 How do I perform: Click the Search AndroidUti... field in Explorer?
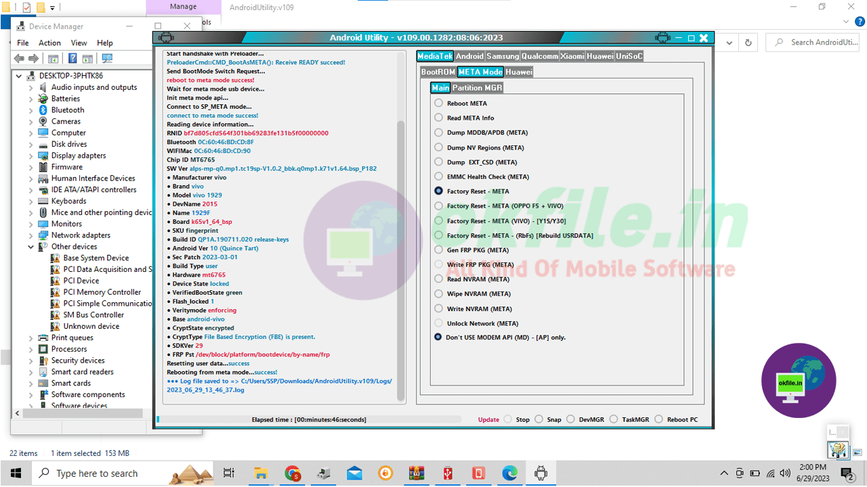[x=813, y=42]
